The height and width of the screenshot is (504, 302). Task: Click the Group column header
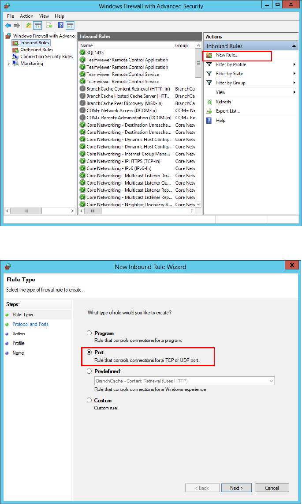click(184, 45)
